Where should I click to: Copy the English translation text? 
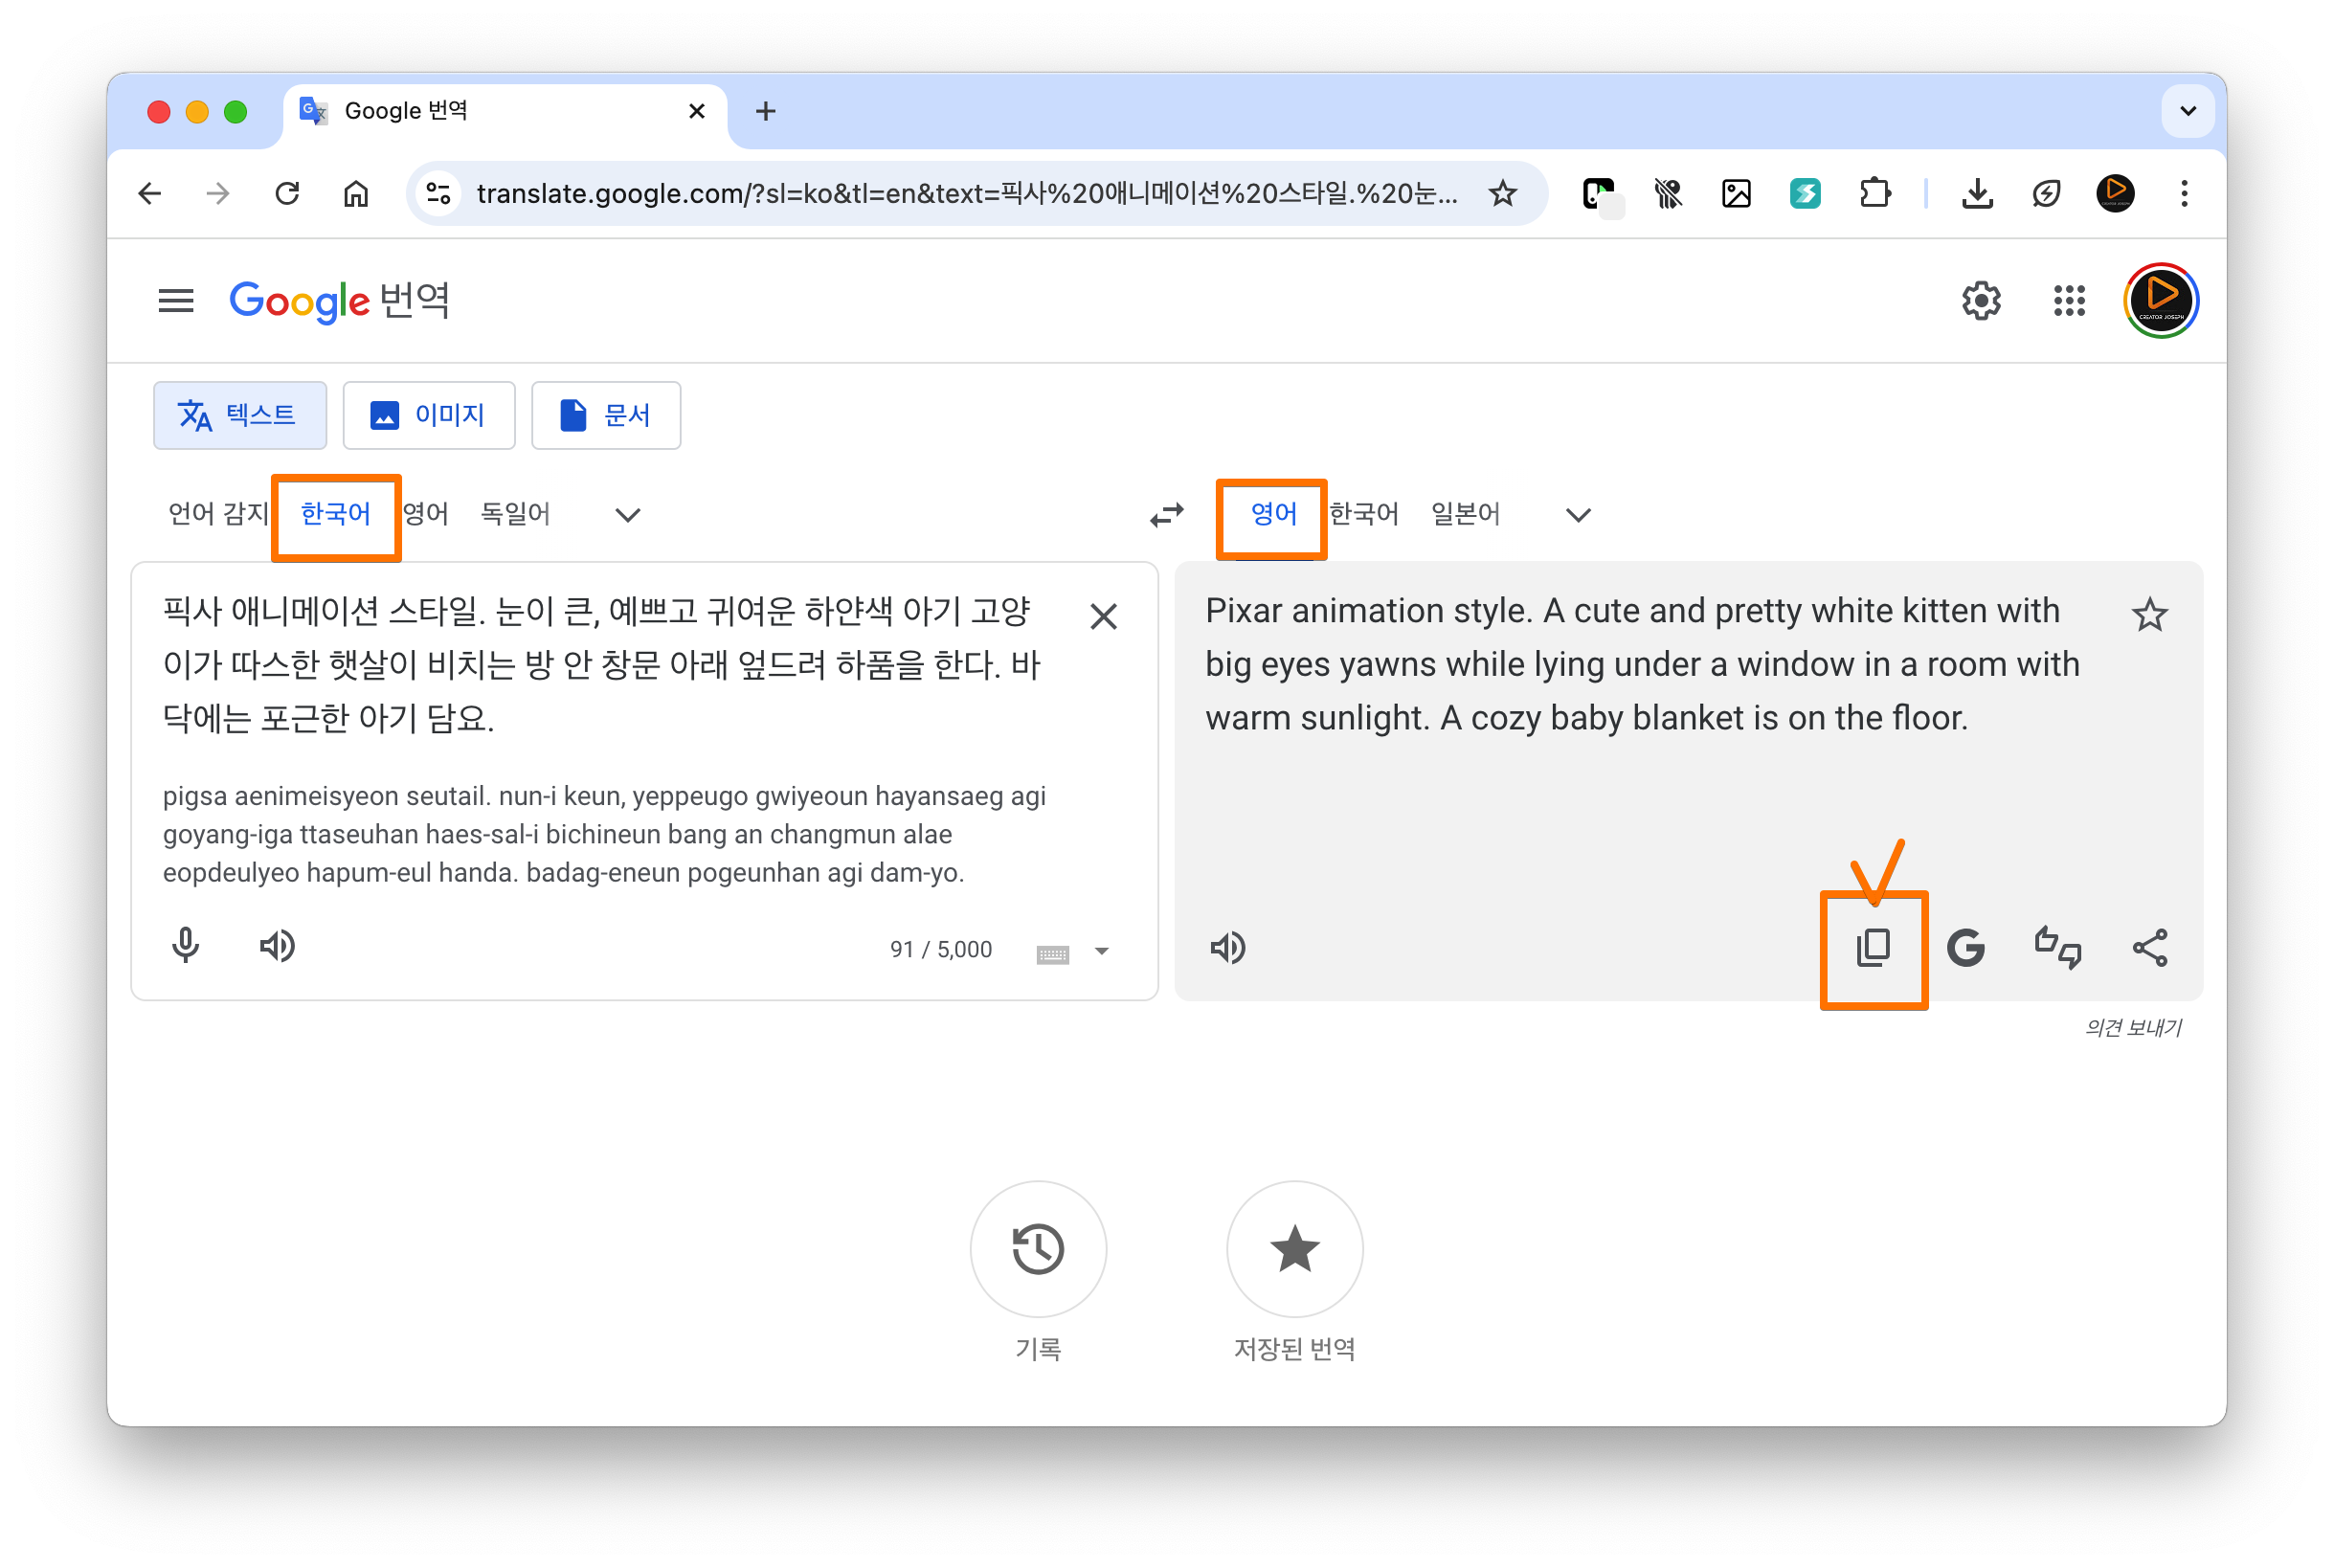1873,947
